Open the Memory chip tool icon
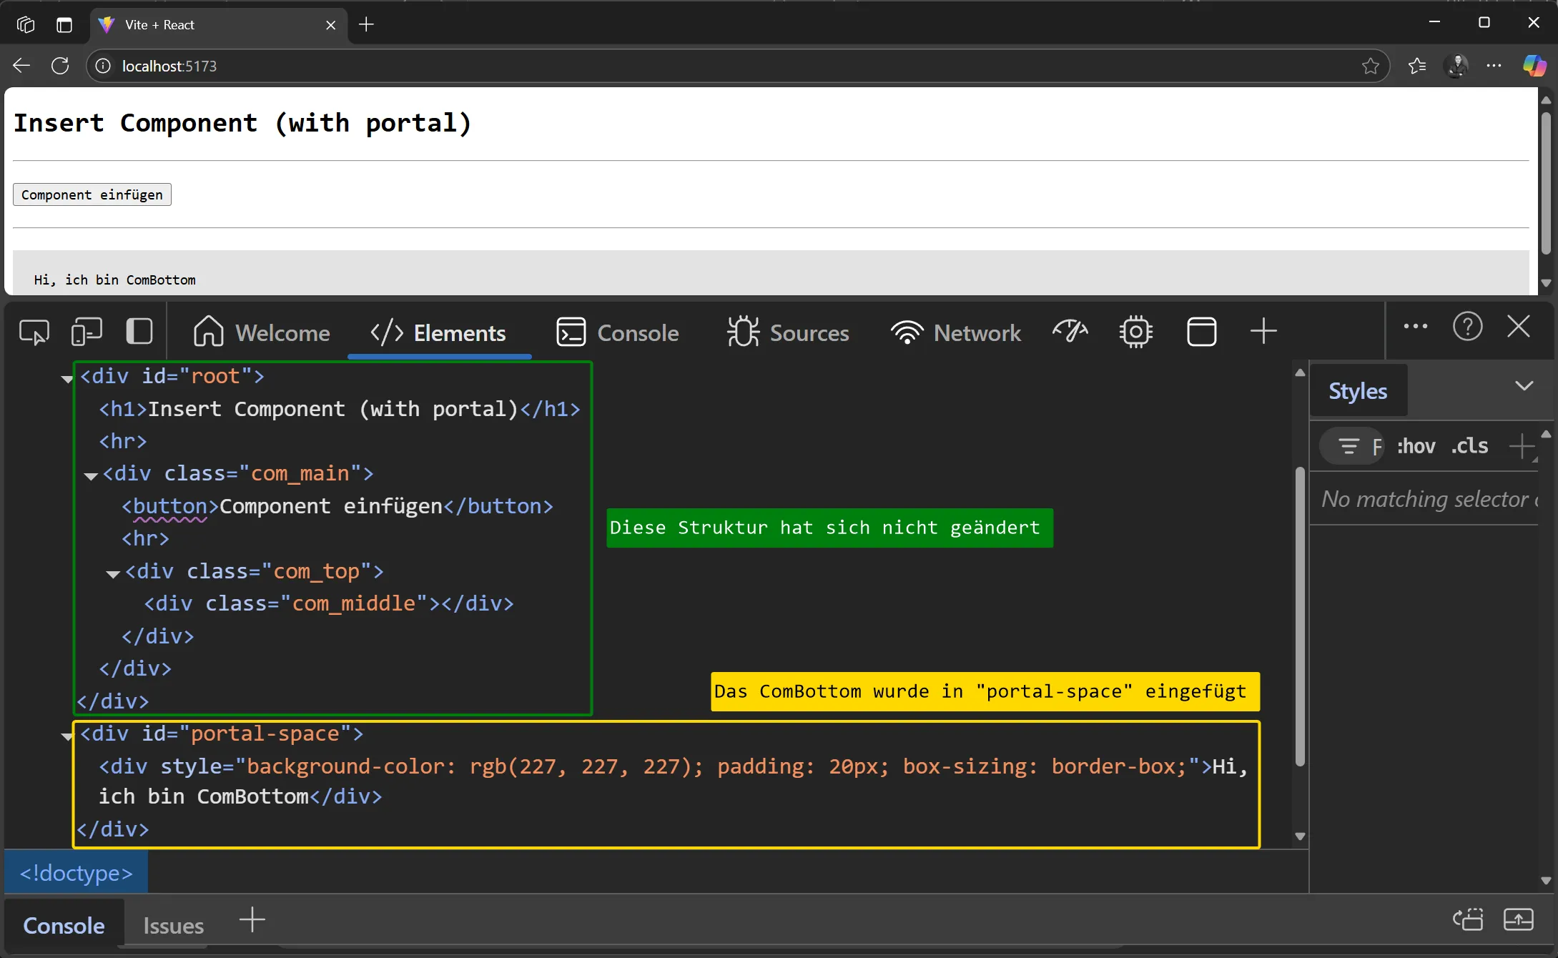Image resolution: width=1558 pixels, height=958 pixels. click(1135, 332)
